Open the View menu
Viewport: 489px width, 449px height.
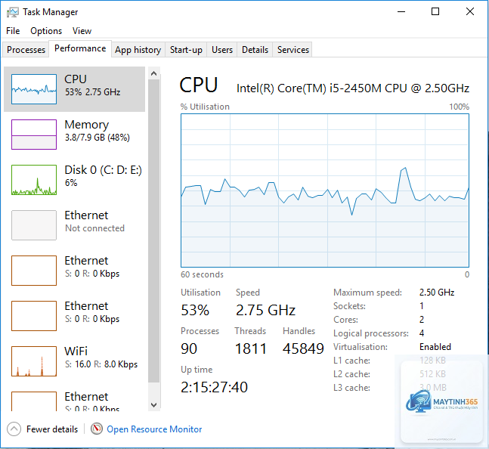point(82,31)
